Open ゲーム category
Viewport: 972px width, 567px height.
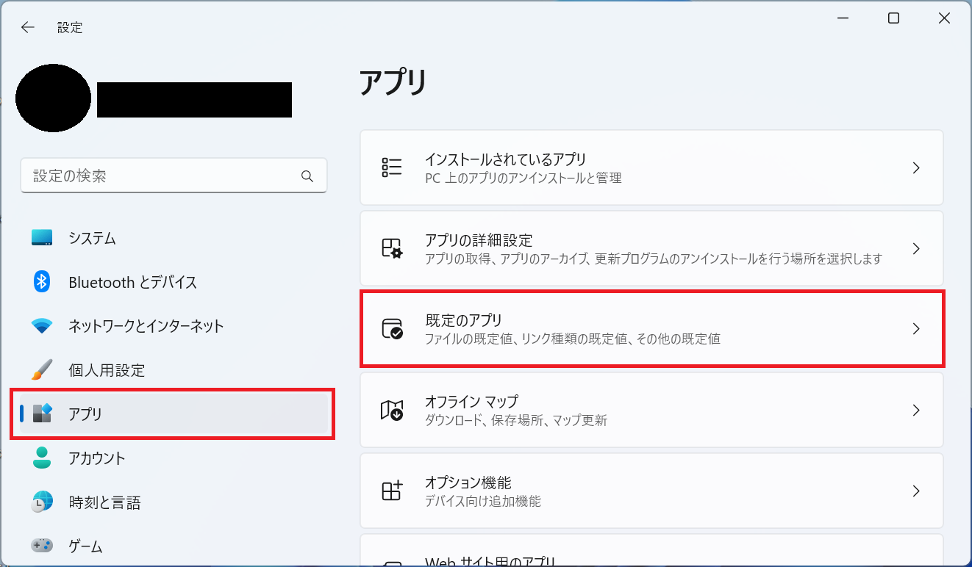(174, 546)
